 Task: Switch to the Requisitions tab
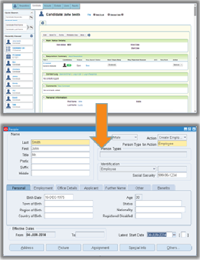[x=24, y=6]
